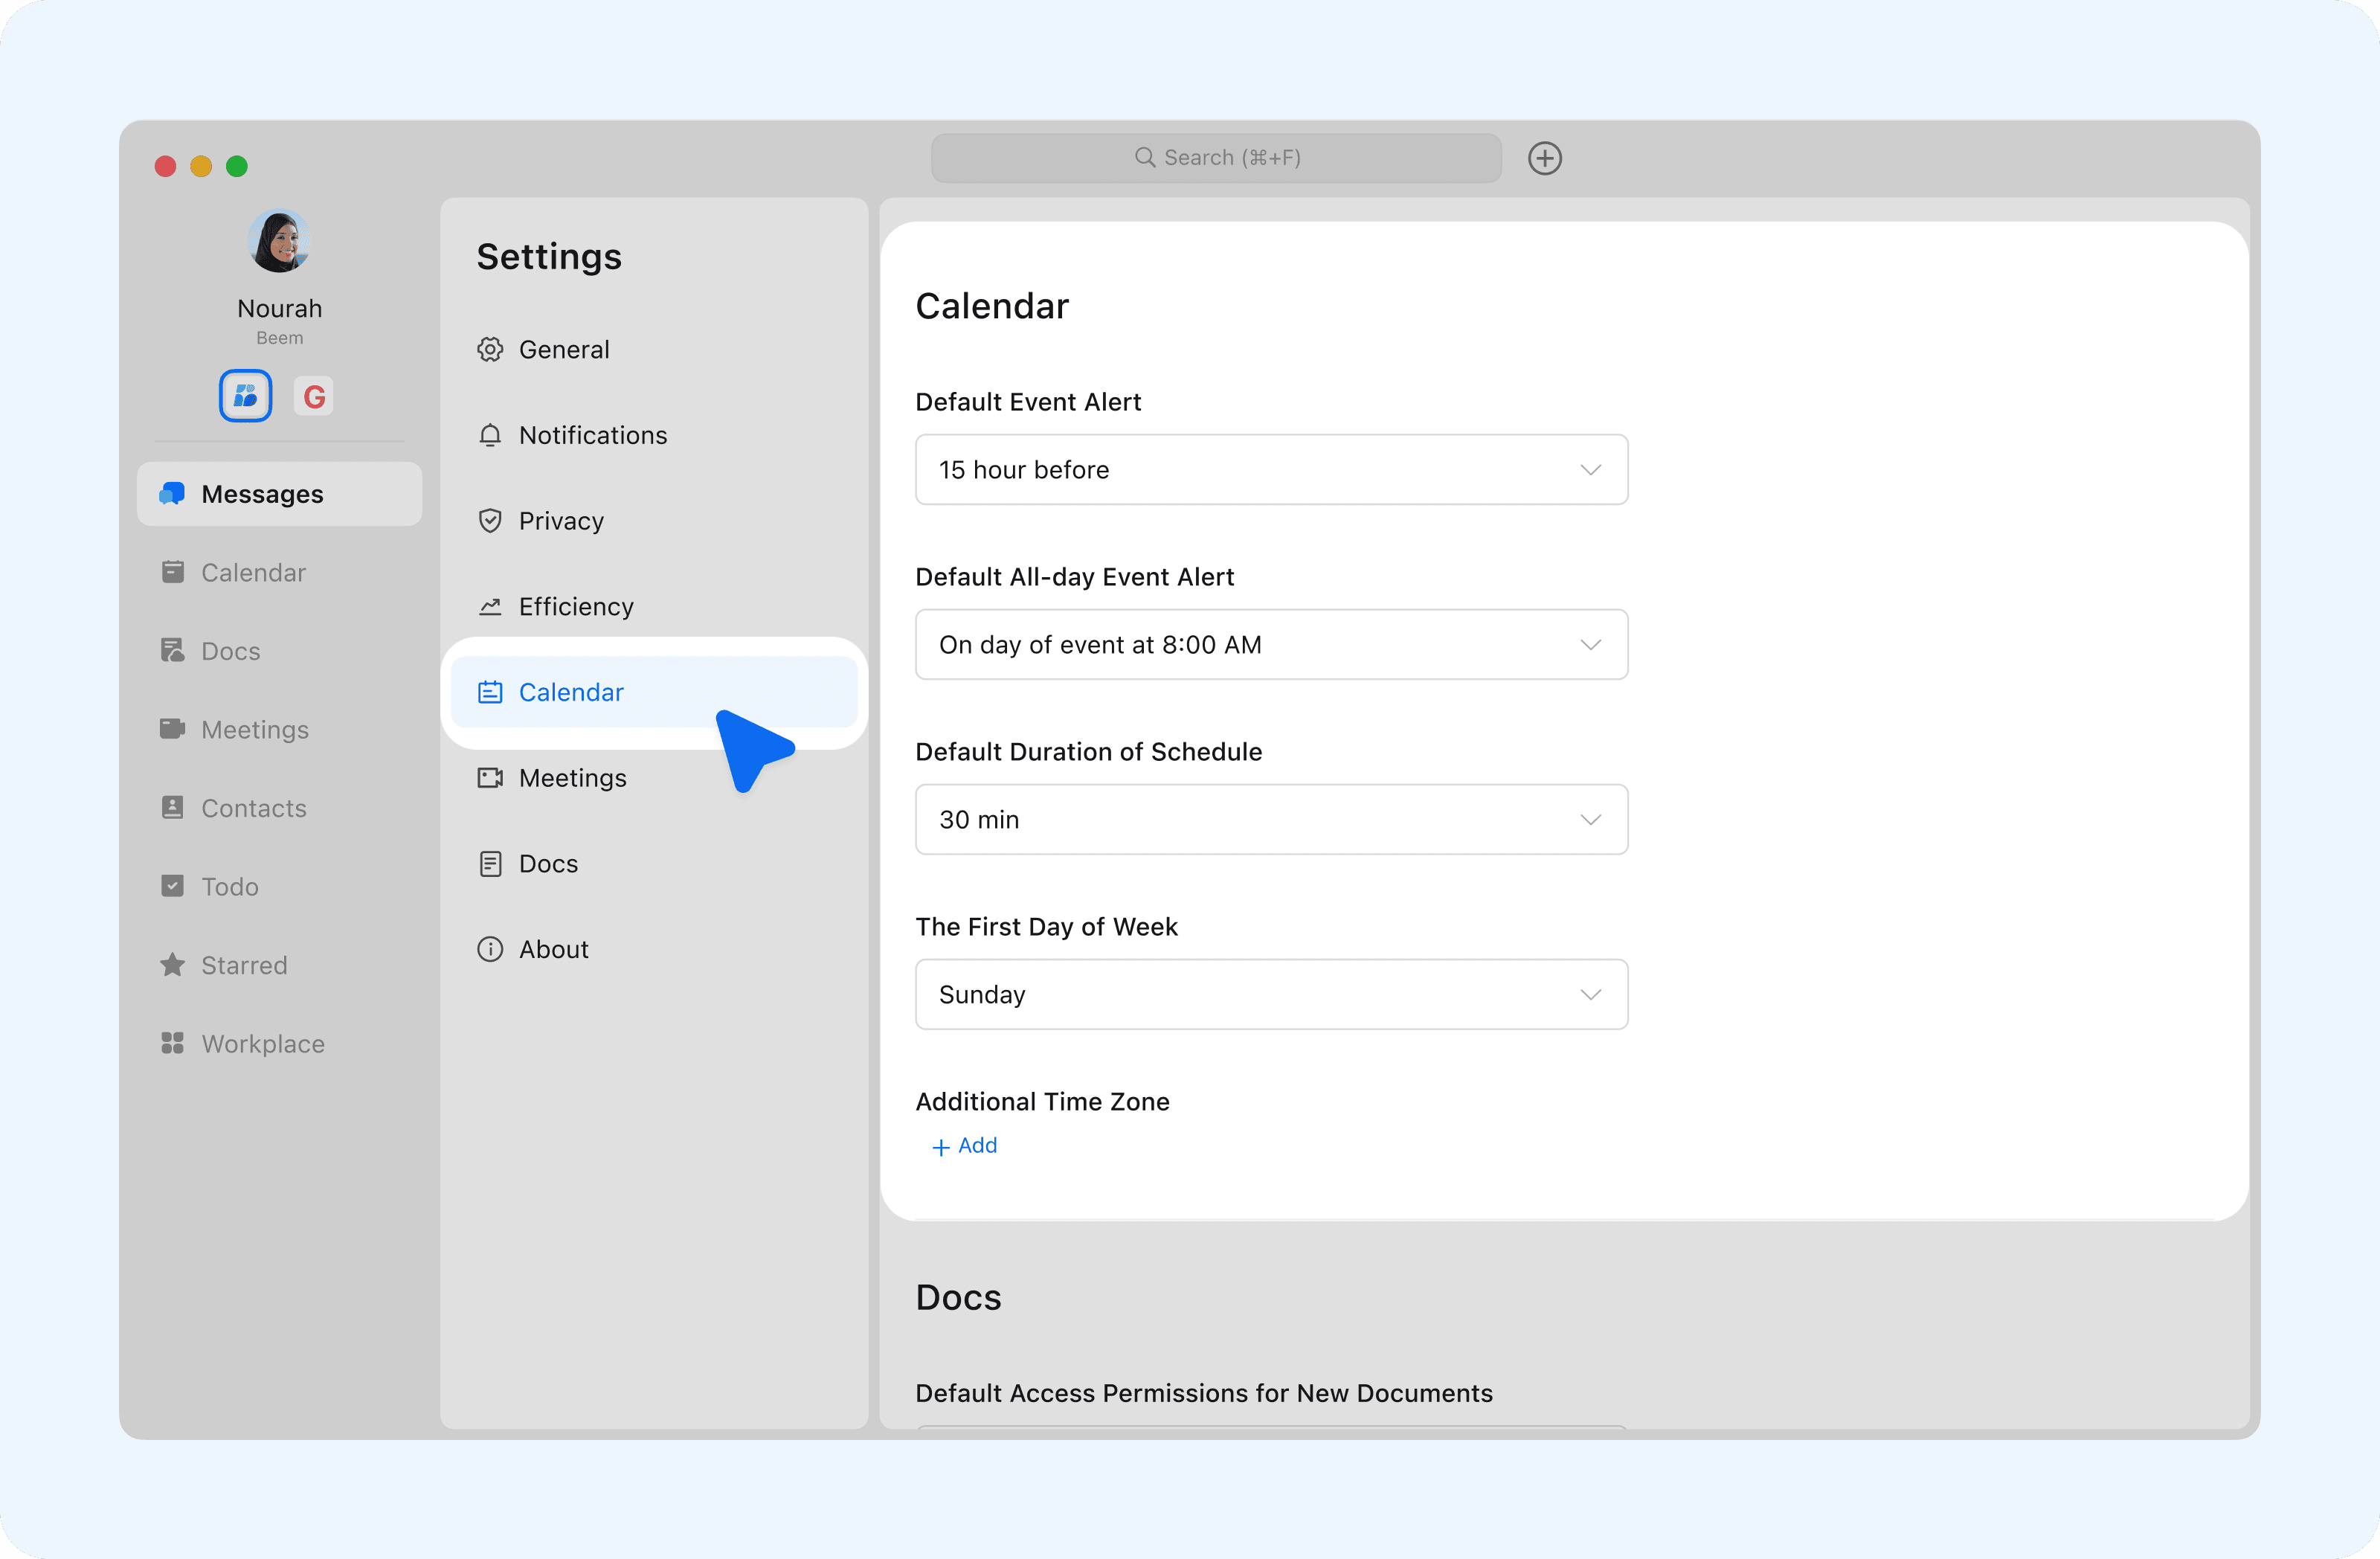The height and width of the screenshot is (1559, 2380).
Task: Expand Default Event Alert dropdown
Action: [x=1270, y=469]
